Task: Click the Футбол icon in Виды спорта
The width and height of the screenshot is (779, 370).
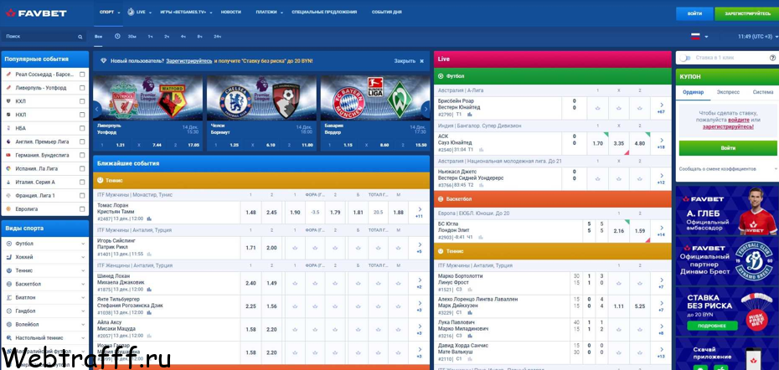Action: [x=9, y=244]
